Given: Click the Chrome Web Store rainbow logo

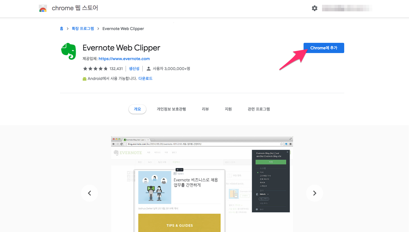Looking at the screenshot, I should tap(43, 9).
